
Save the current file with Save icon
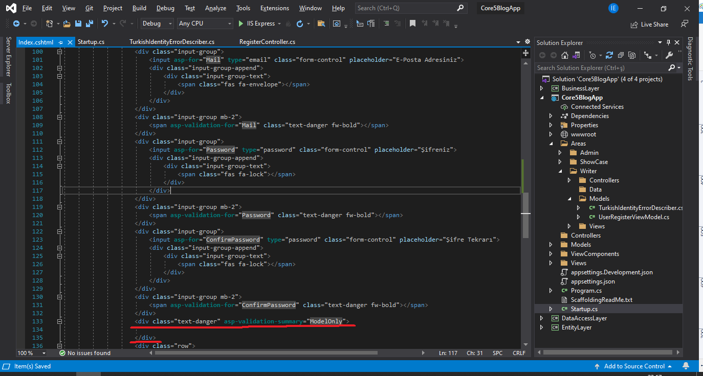coord(78,24)
